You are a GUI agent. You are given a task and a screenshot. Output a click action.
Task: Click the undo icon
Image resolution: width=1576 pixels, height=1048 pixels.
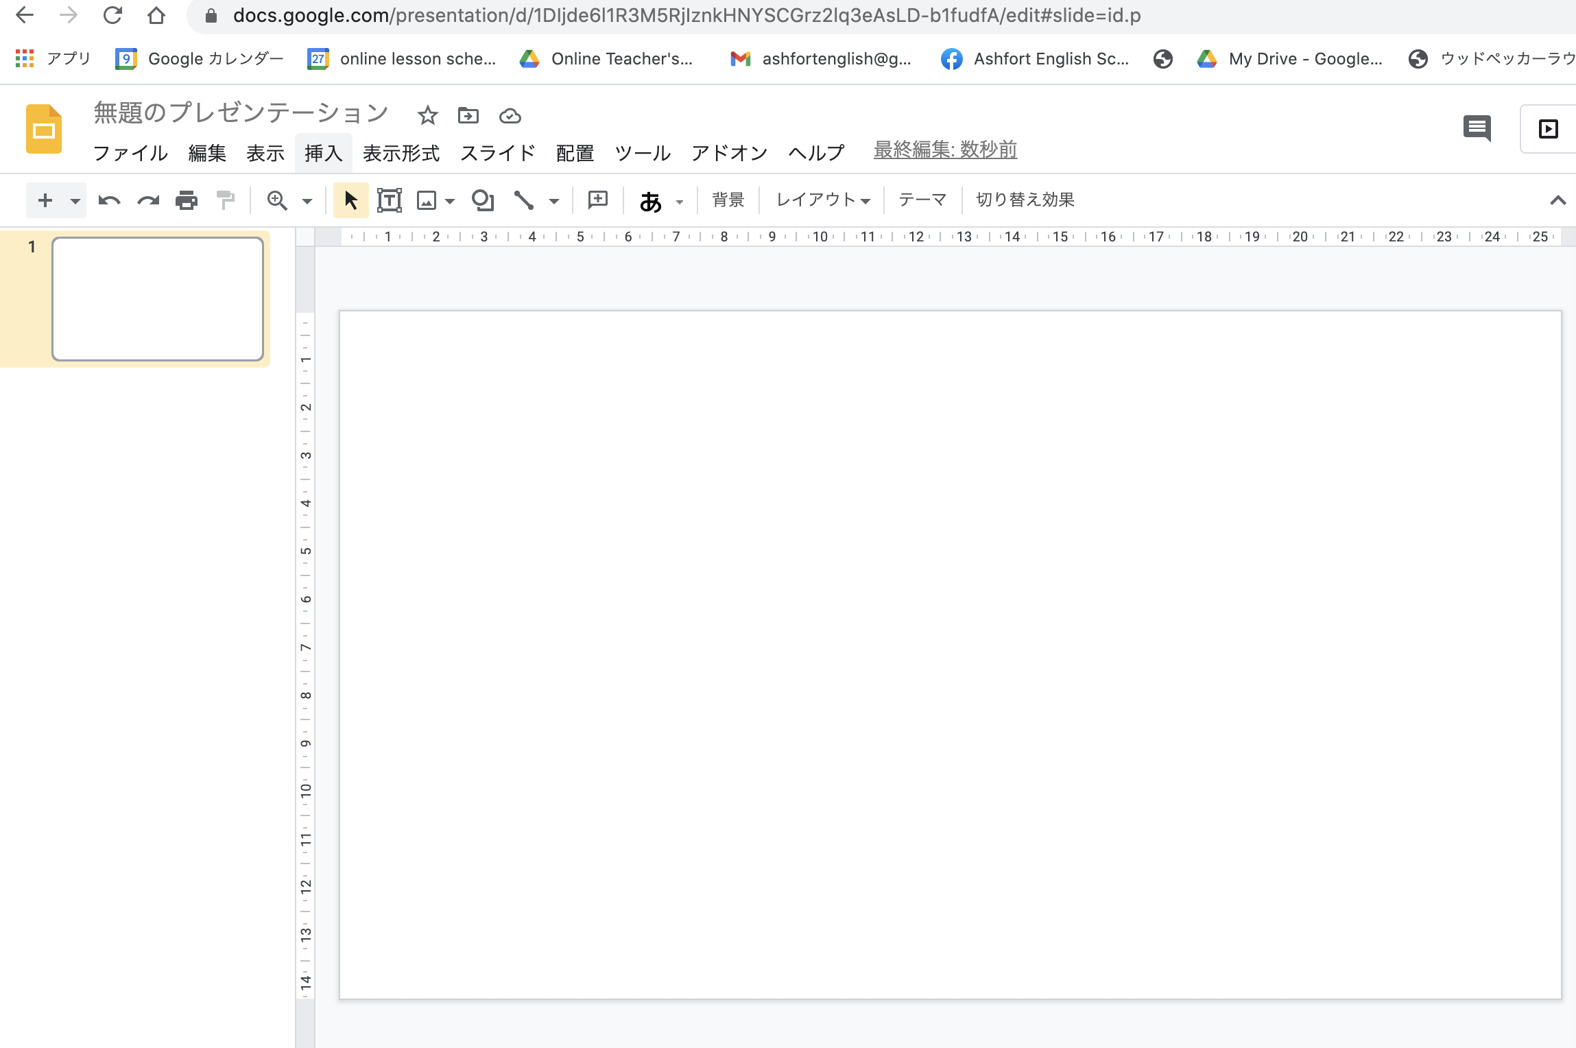[x=109, y=200]
